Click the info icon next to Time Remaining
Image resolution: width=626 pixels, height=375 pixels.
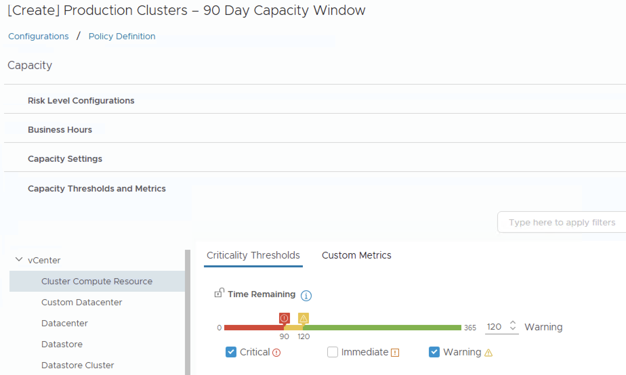click(x=306, y=296)
